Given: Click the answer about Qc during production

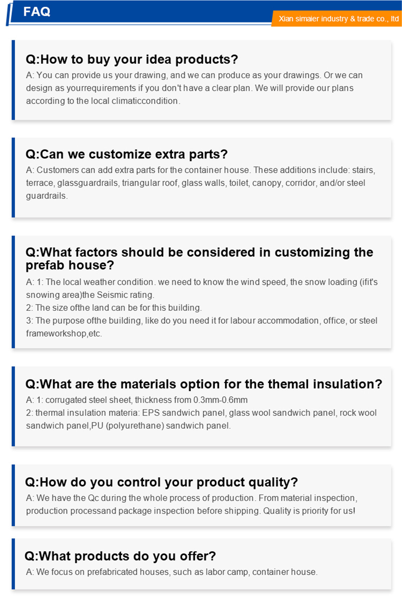Looking at the screenshot, I should click(192, 505).
